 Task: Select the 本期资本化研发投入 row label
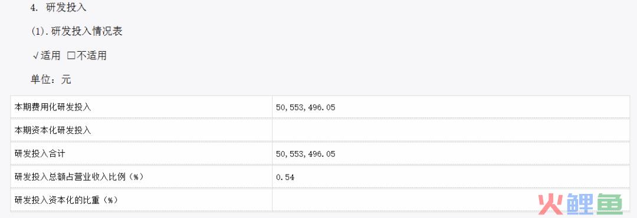(53, 130)
